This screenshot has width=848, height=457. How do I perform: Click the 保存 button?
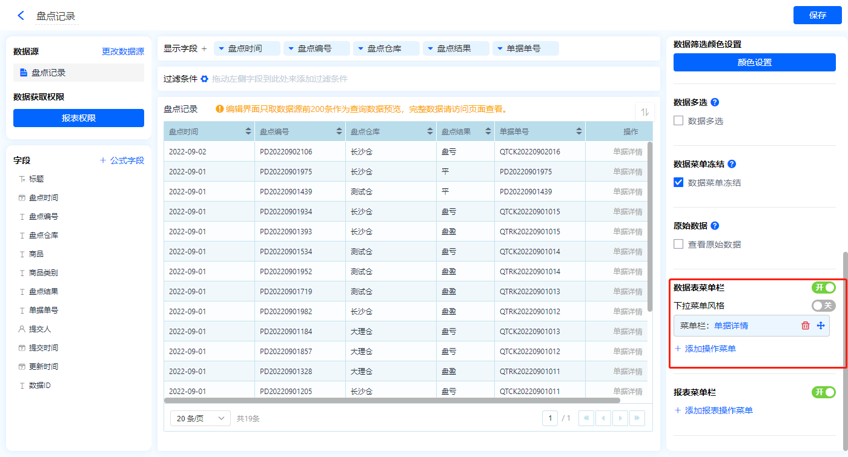click(x=817, y=15)
